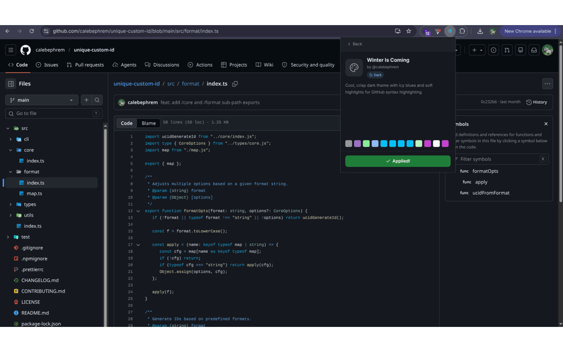
Task: Switch to Blame view
Action: point(149,123)
